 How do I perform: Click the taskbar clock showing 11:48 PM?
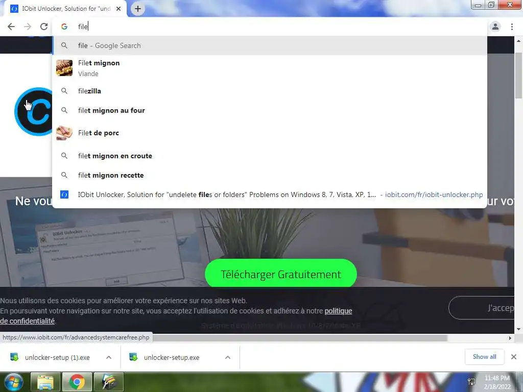(x=497, y=382)
